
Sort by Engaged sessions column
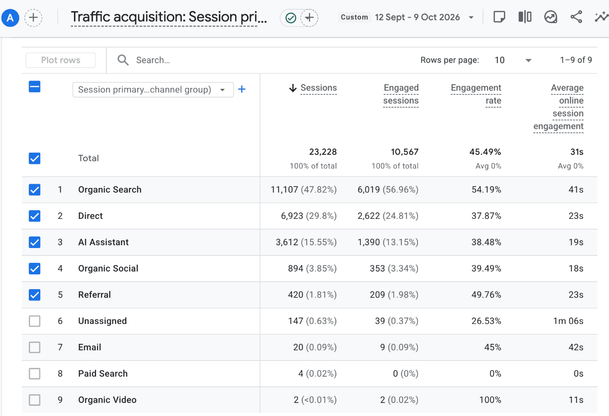click(x=401, y=94)
